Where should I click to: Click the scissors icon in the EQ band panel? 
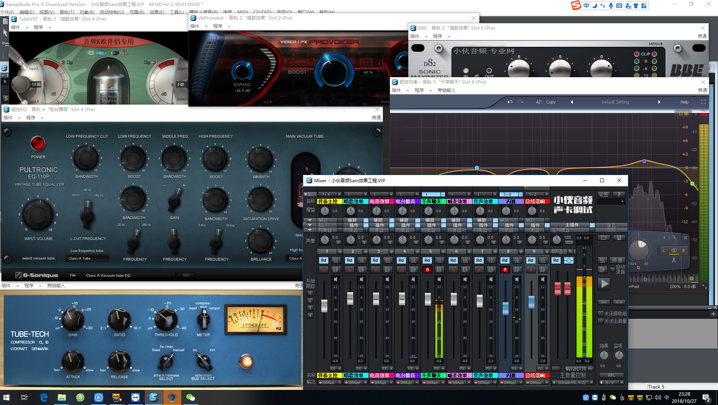(674, 259)
